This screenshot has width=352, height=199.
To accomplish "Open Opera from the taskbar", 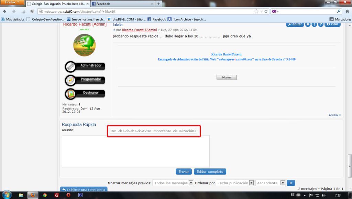I will (x=68, y=195).
